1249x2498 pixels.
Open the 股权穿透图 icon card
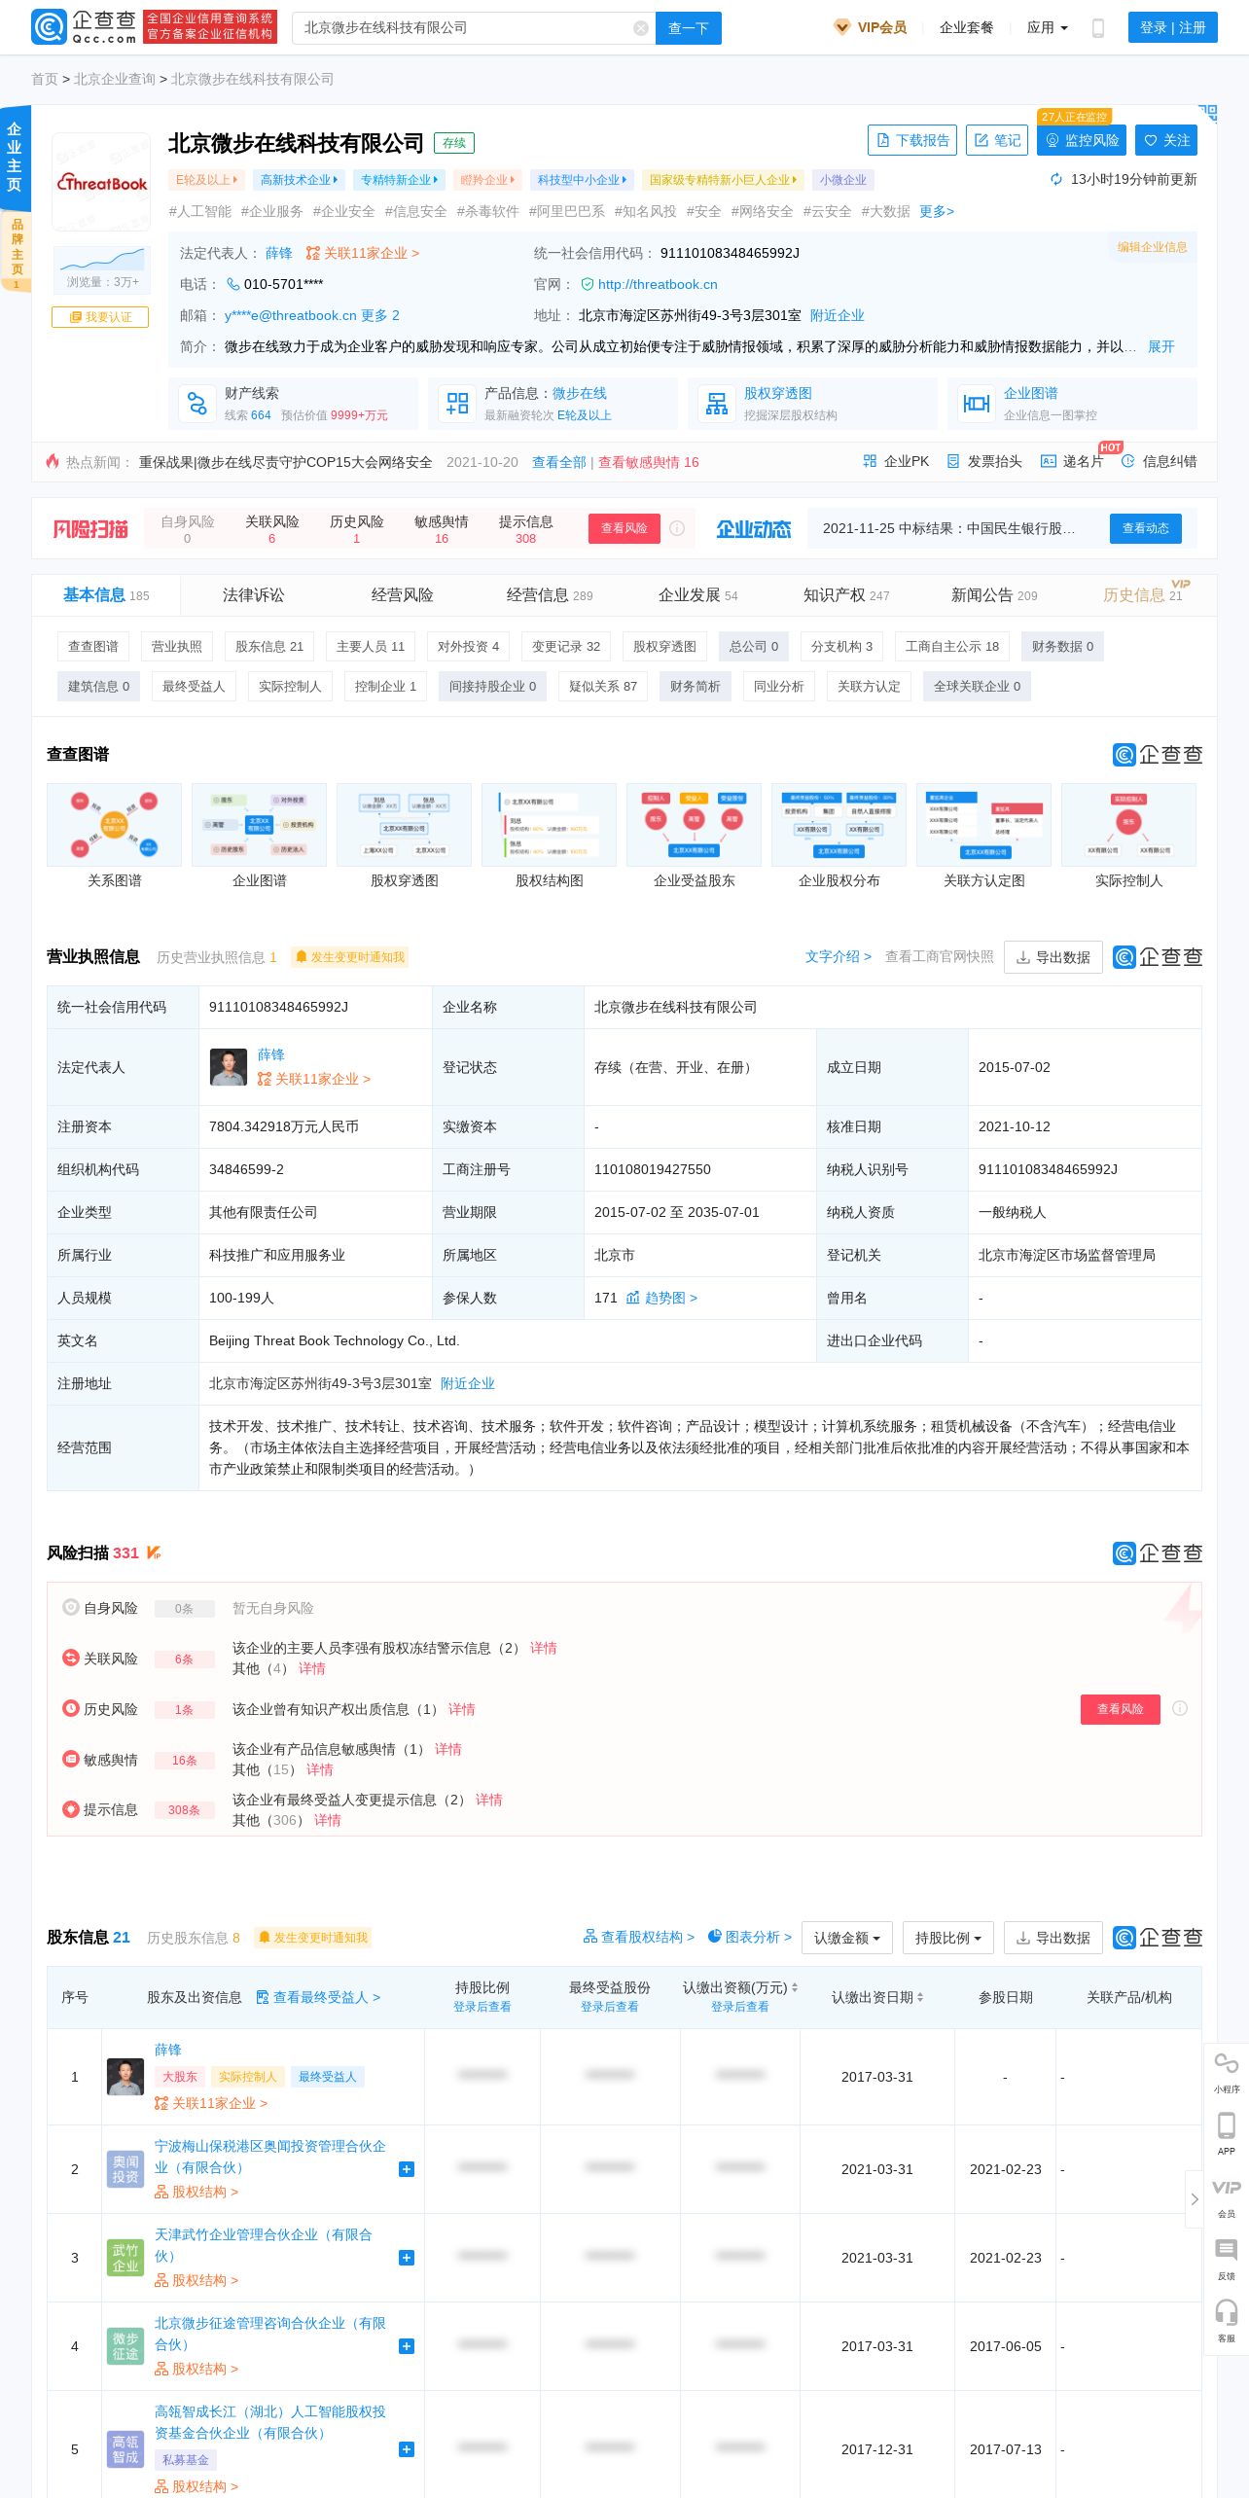tap(717, 404)
